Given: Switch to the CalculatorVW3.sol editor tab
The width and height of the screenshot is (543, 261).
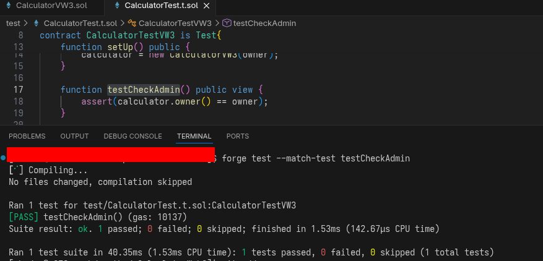Looking at the screenshot, I should click(x=52, y=6).
